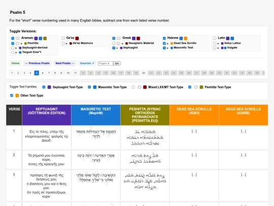This screenshot has height=206, width=274.
Task: Expand the Targum Eme't disclosure arrow
Action: coord(16,52)
